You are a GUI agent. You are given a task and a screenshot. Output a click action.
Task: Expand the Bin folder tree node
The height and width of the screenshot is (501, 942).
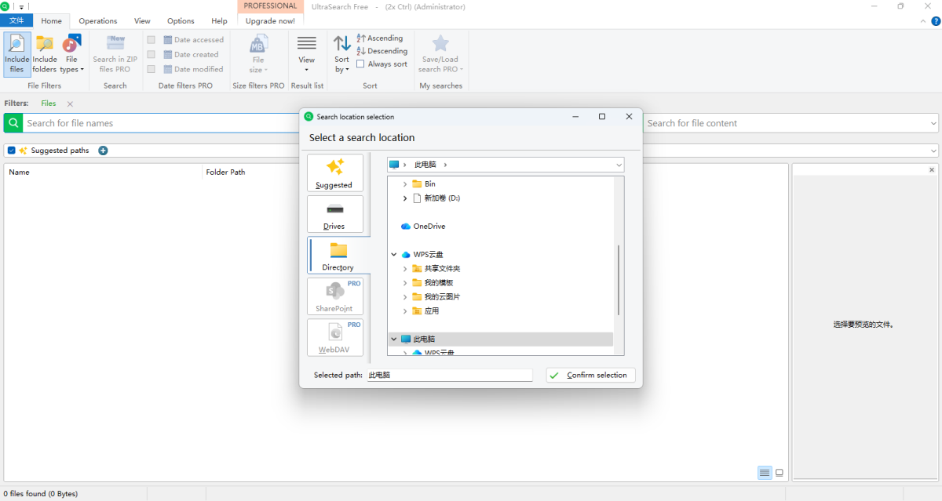click(x=405, y=184)
